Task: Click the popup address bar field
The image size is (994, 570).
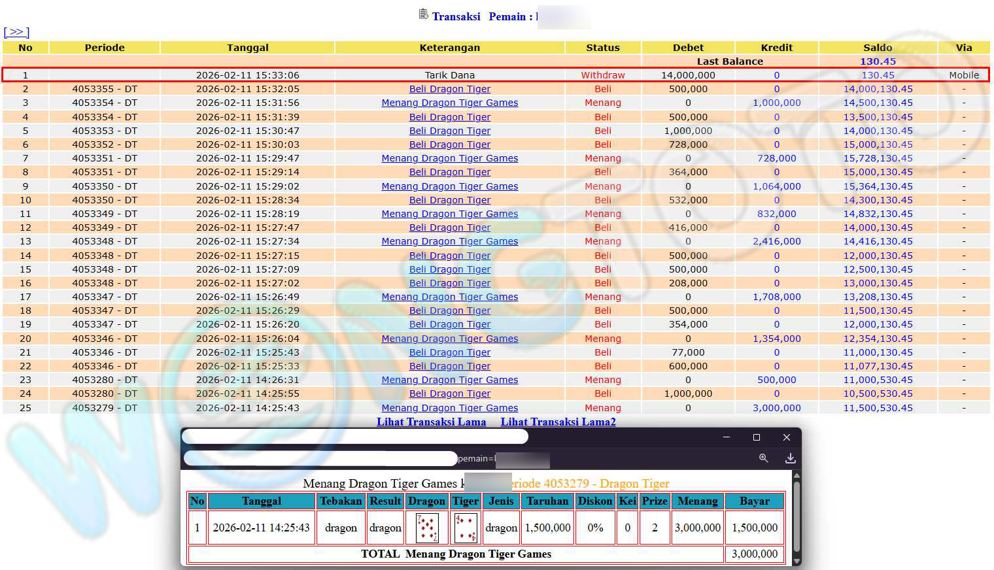Action: (320, 458)
